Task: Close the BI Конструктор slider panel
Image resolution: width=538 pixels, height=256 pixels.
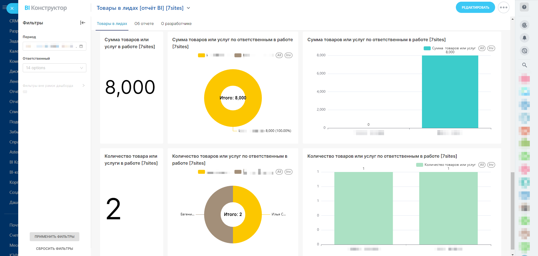Action: click(x=12, y=8)
